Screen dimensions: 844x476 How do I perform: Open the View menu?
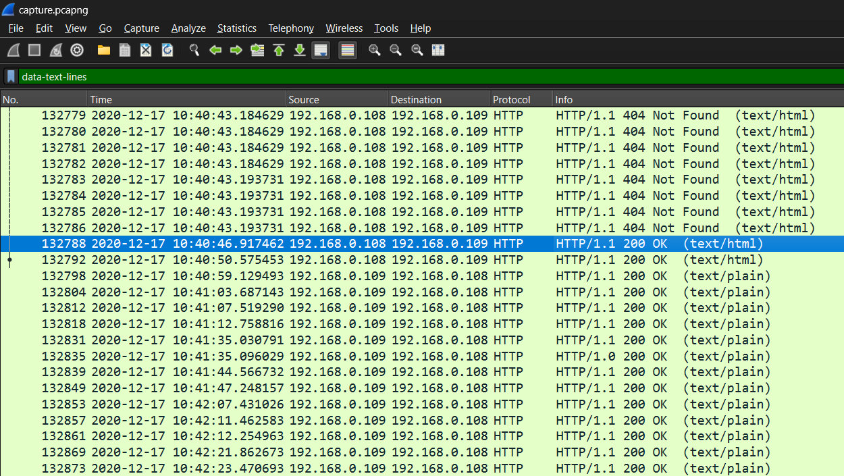tap(76, 28)
